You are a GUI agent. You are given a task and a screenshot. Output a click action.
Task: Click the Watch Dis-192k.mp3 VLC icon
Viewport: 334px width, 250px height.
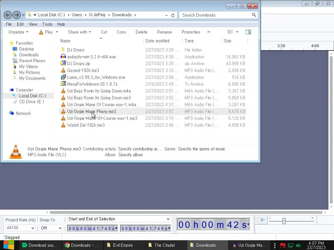(63, 125)
